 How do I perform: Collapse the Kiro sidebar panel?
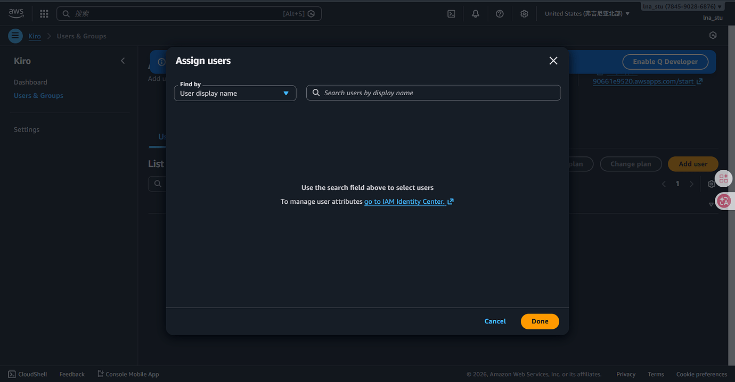click(123, 61)
